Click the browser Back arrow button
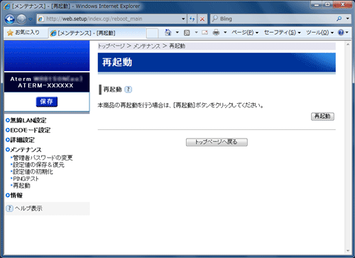This screenshot has width=355, height=258. pos(10,19)
